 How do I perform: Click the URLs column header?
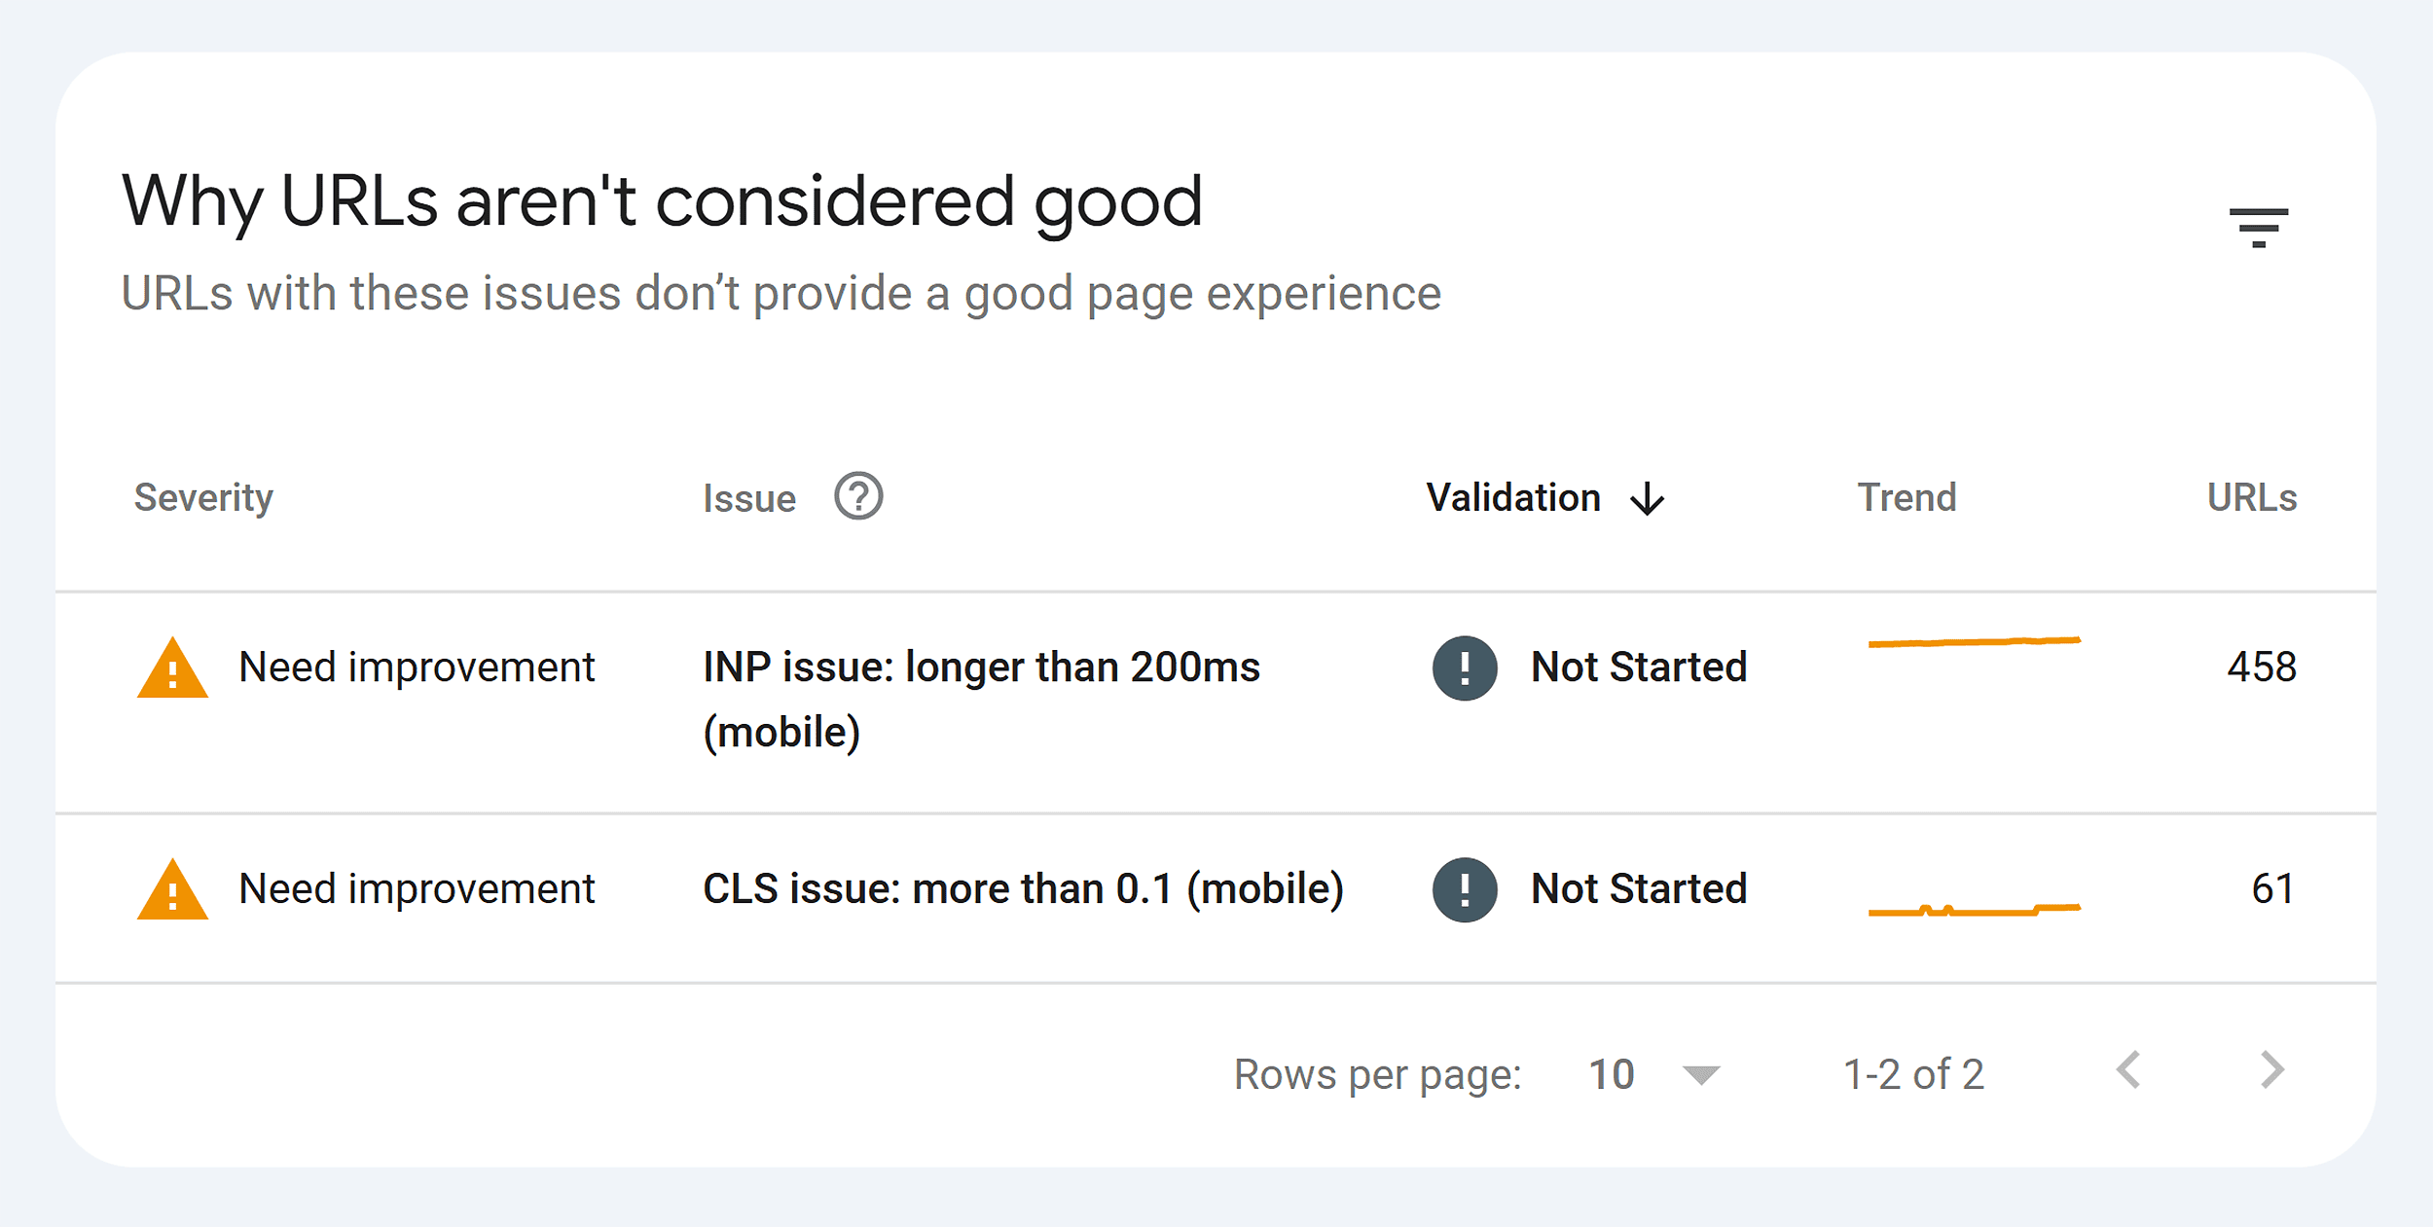2251,496
